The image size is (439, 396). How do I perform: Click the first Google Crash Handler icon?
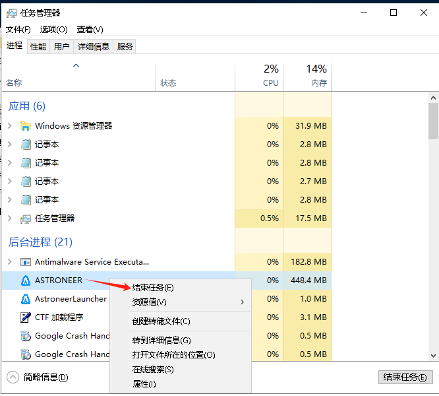(x=26, y=336)
